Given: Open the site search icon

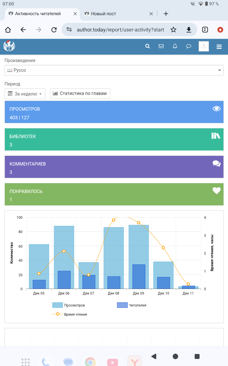Looking at the screenshot, I should [147, 46].
